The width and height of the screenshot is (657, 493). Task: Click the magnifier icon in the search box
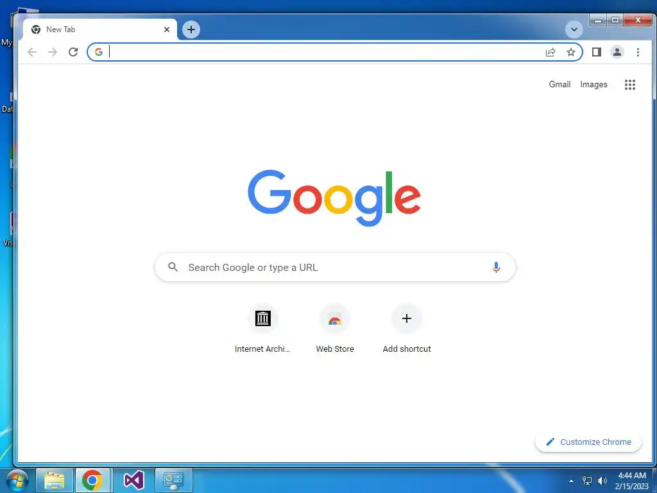[x=173, y=266]
